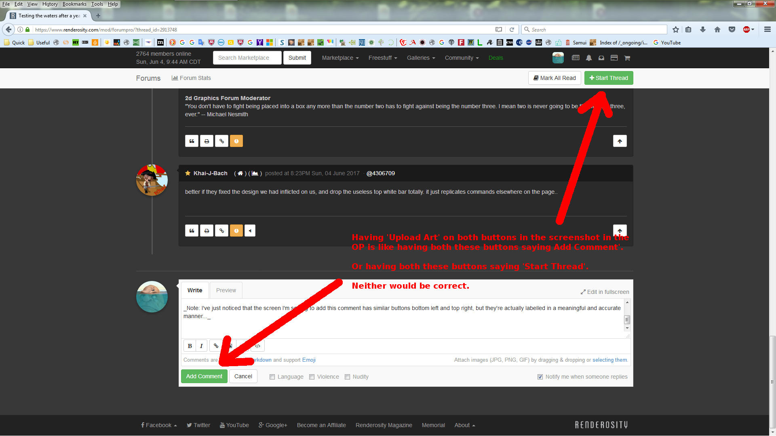This screenshot has height=436, width=776.
Task: Click the Italic formatting button in editor
Action: tap(201, 346)
